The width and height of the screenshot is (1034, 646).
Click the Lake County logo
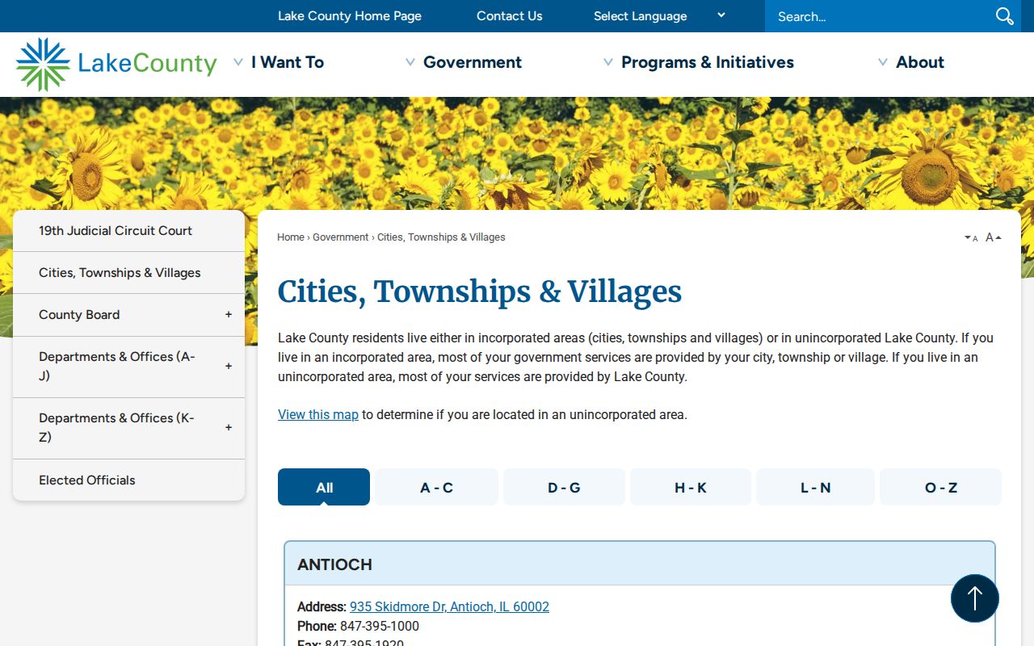click(116, 64)
